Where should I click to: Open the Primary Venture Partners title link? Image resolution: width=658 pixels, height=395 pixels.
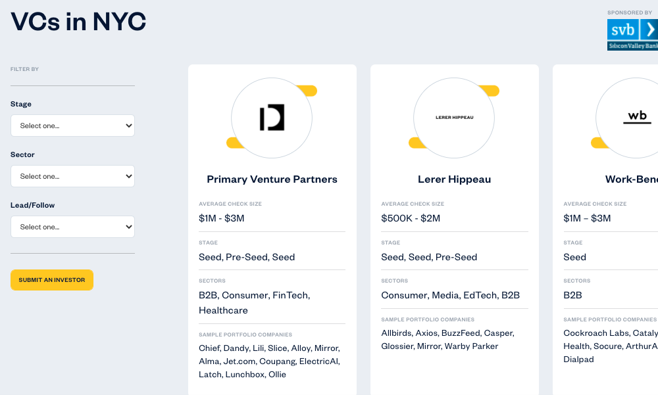[x=272, y=179]
